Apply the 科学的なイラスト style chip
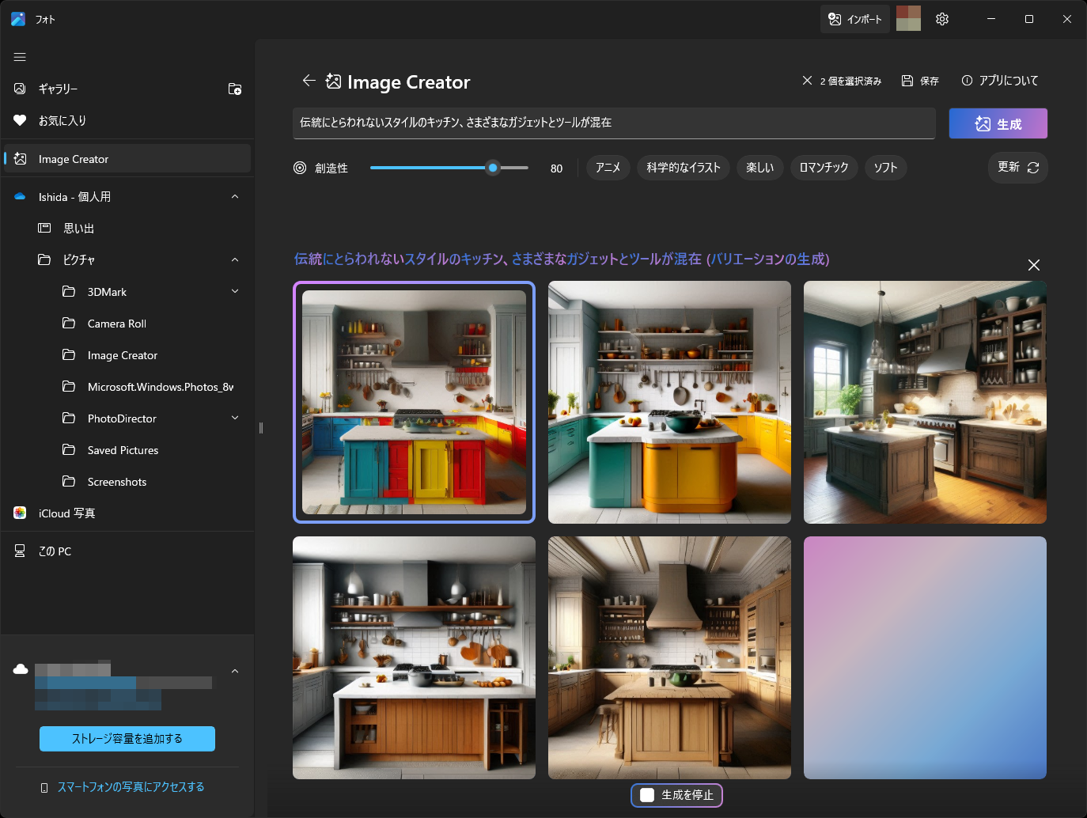1087x818 pixels. pyautogui.click(x=684, y=168)
